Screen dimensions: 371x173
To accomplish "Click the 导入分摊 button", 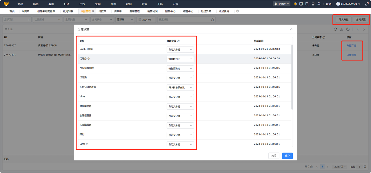I will pyautogui.click(x=344, y=20).
